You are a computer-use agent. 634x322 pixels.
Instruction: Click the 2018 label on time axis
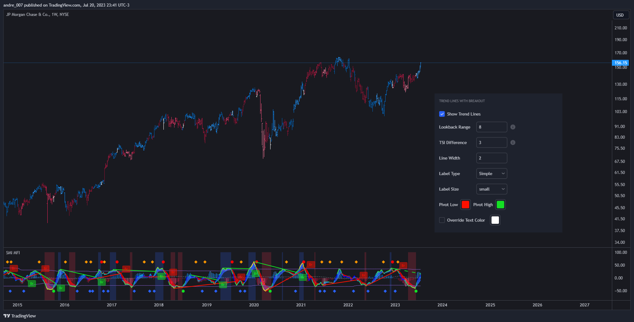[x=159, y=305]
